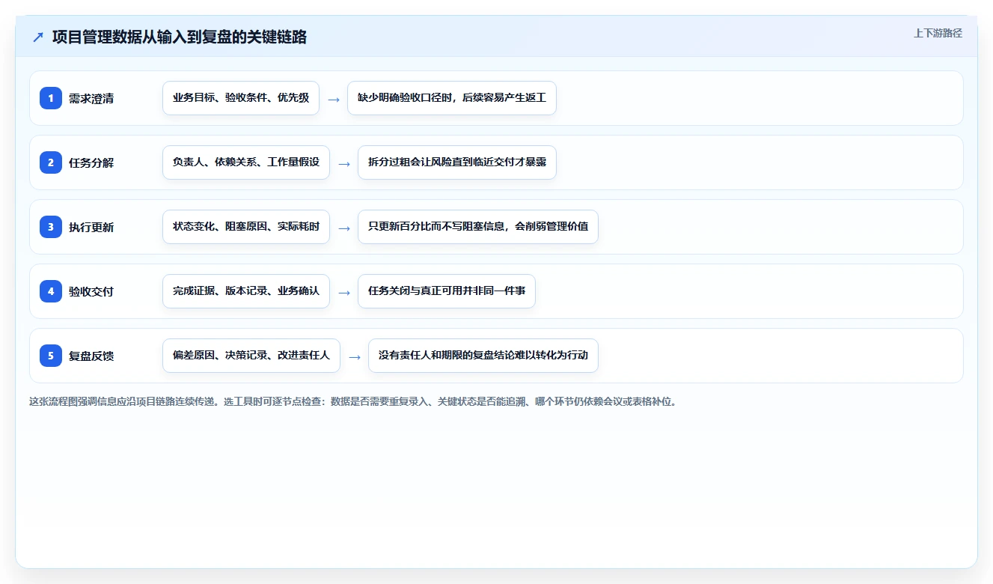Open the 完成证据、版本记录、业务确认 box

[246, 291]
